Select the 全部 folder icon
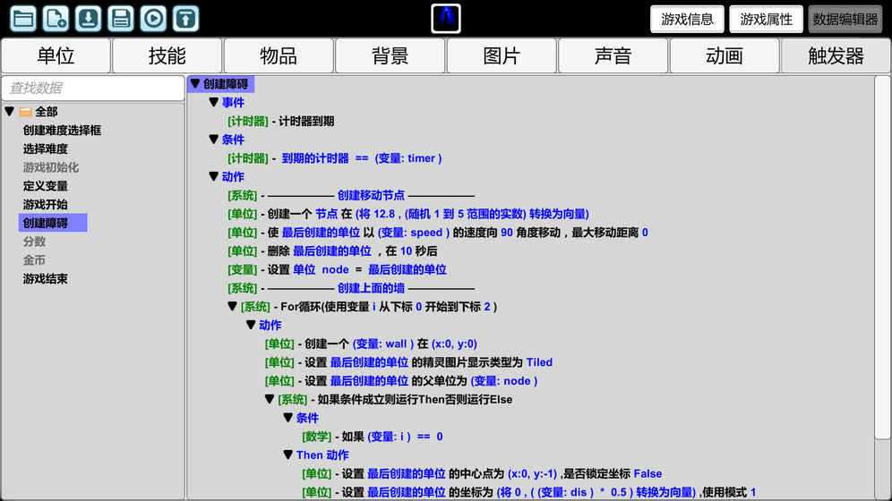The width and height of the screenshot is (892, 501). coord(26,112)
